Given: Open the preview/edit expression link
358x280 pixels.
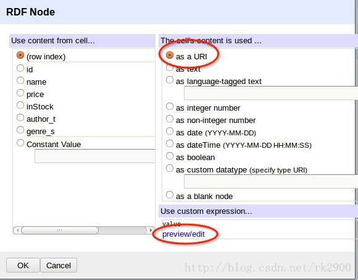Looking at the screenshot, I should point(183,234).
